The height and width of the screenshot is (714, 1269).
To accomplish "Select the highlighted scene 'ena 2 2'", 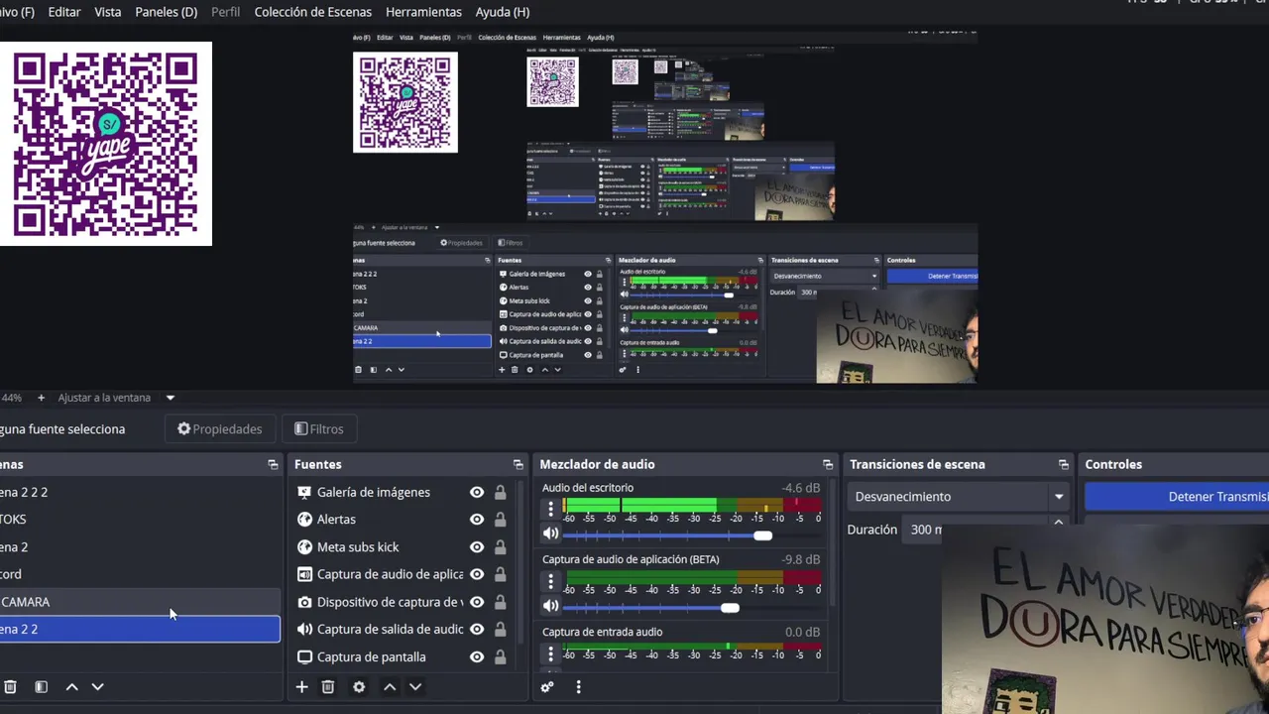I will point(140,629).
